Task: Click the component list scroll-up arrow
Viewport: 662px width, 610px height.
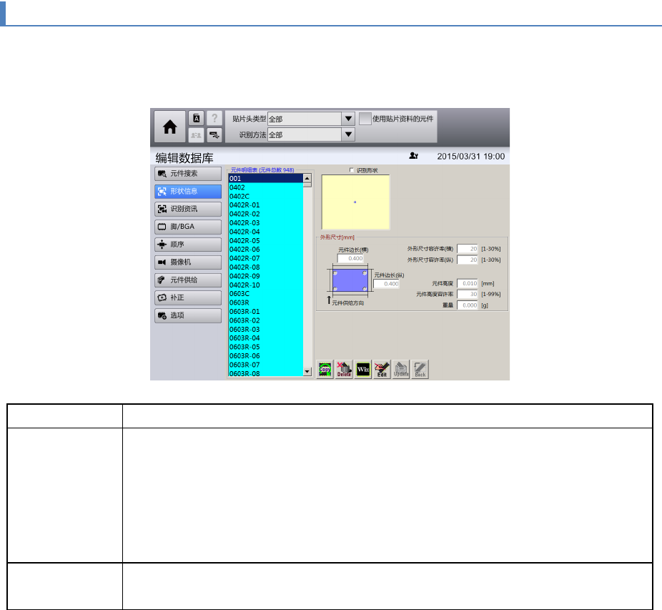Action: coord(307,178)
